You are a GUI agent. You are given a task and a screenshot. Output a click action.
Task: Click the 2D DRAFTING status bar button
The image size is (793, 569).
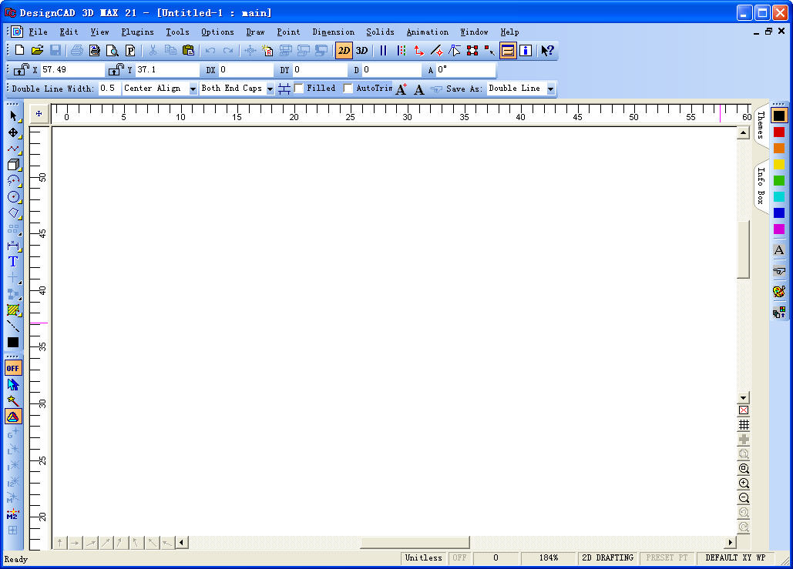pyautogui.click(x=607, y=557)
